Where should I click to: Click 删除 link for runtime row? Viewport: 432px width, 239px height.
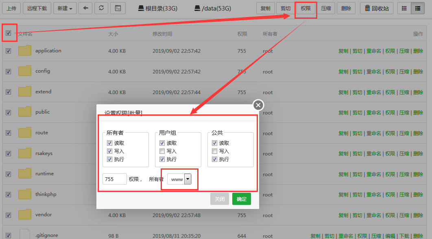tap(418, 174)
